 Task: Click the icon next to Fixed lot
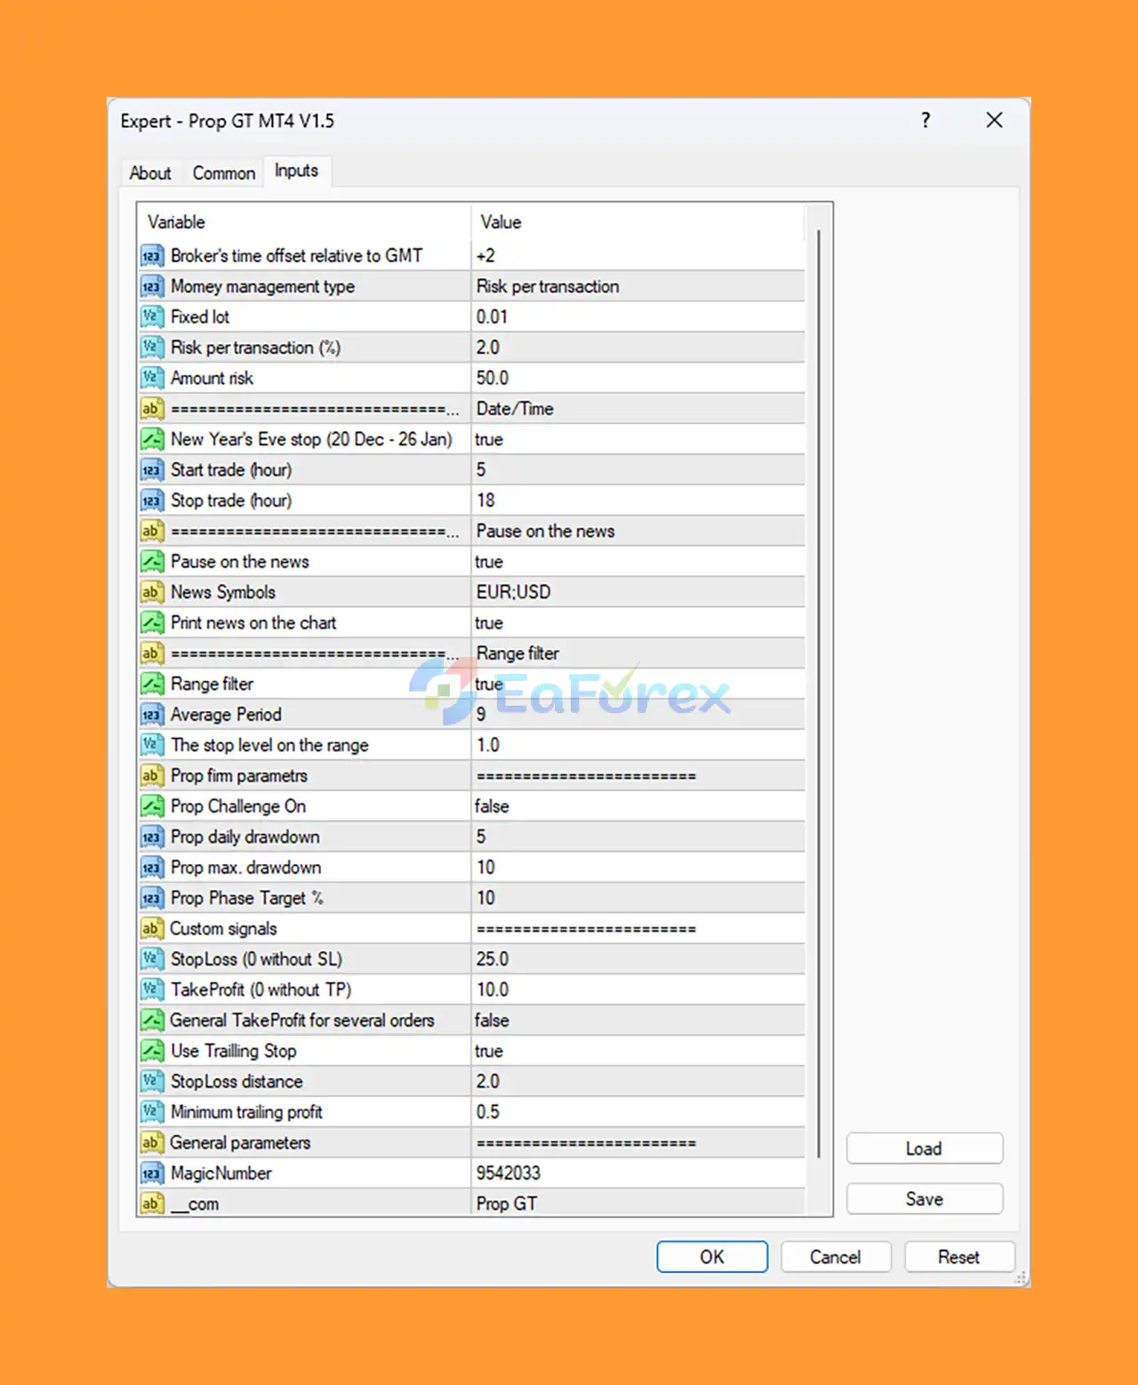tap(152, 317)
